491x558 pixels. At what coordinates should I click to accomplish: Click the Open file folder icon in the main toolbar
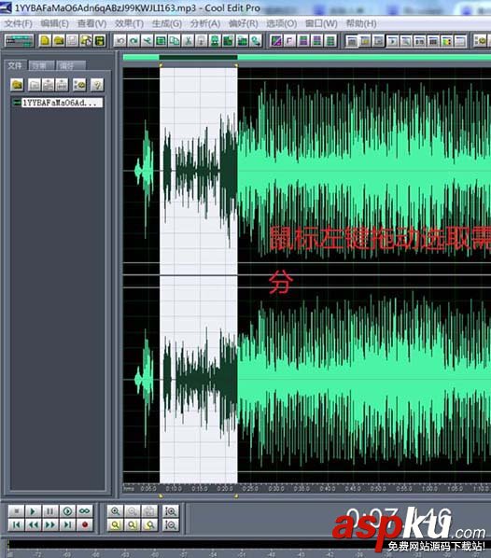coord(59,41)
